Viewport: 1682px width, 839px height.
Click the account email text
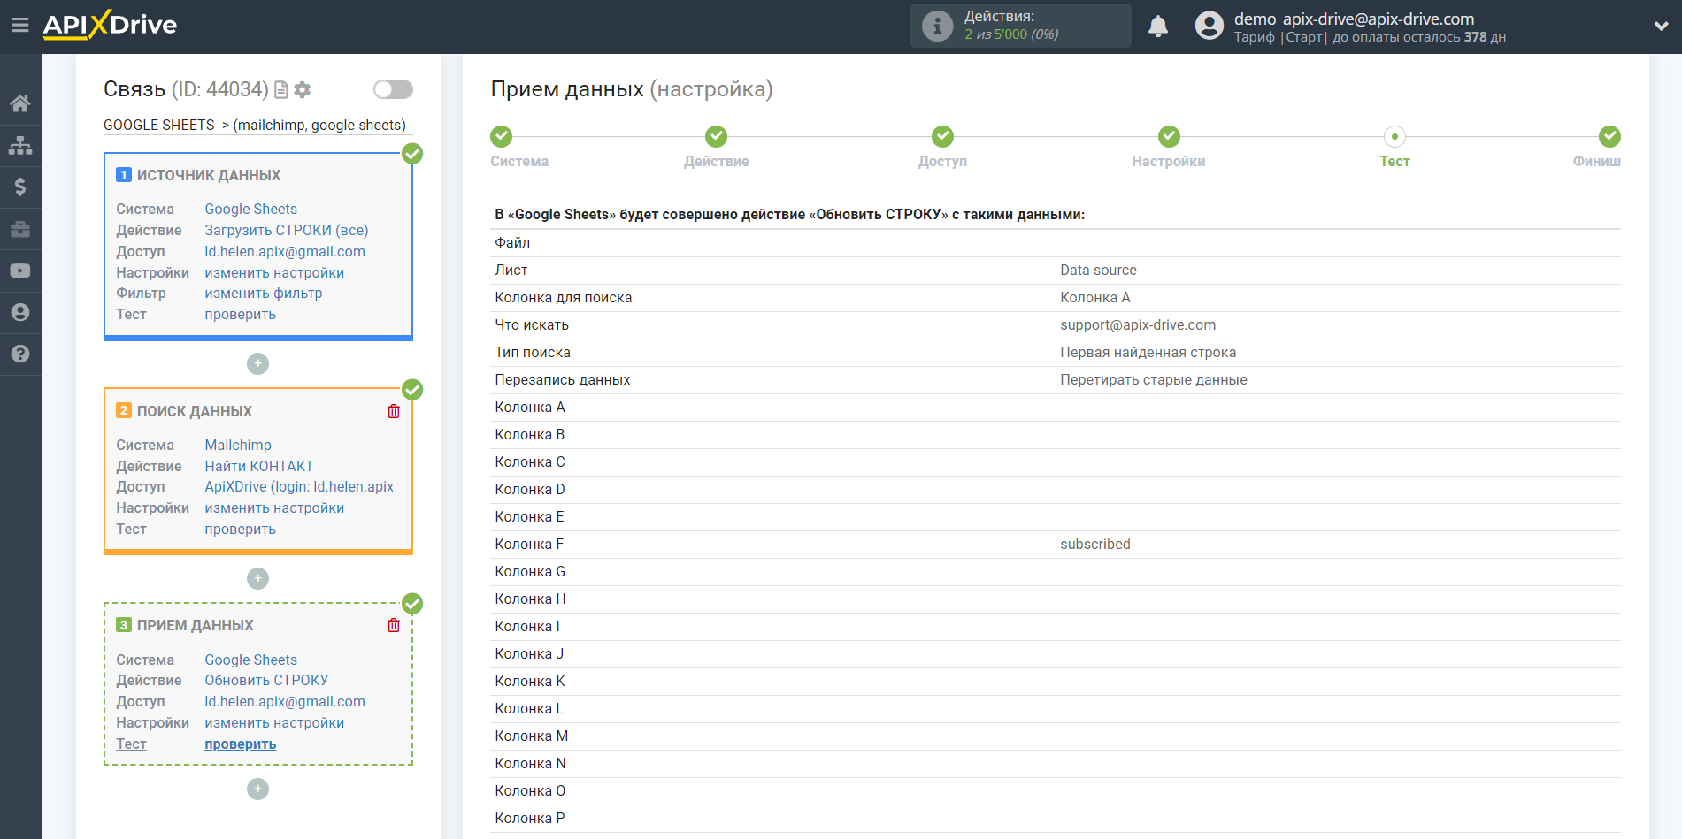(x=1354, y=19)
